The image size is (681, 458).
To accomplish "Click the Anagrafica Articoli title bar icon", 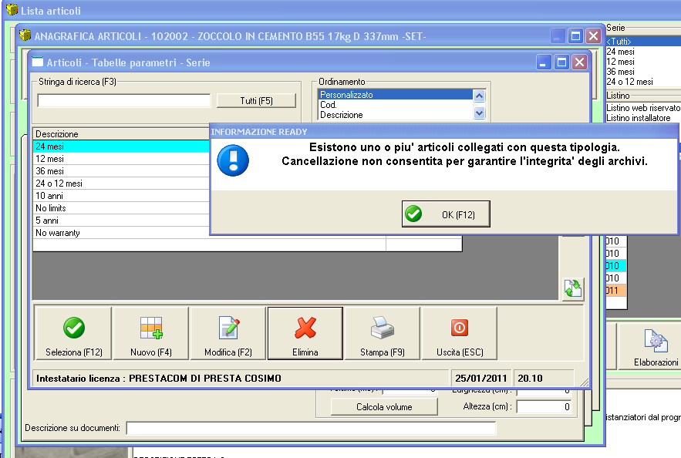I will click(25, 35).
